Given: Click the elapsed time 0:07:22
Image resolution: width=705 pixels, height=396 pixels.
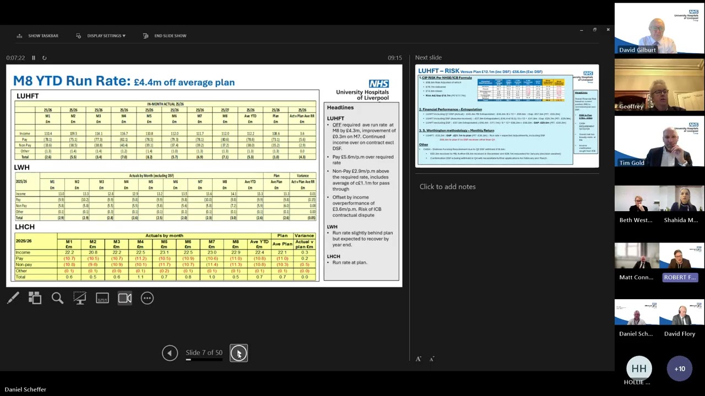Looking at the screenshot, I should pyautogui.click(x=15, y=58).
